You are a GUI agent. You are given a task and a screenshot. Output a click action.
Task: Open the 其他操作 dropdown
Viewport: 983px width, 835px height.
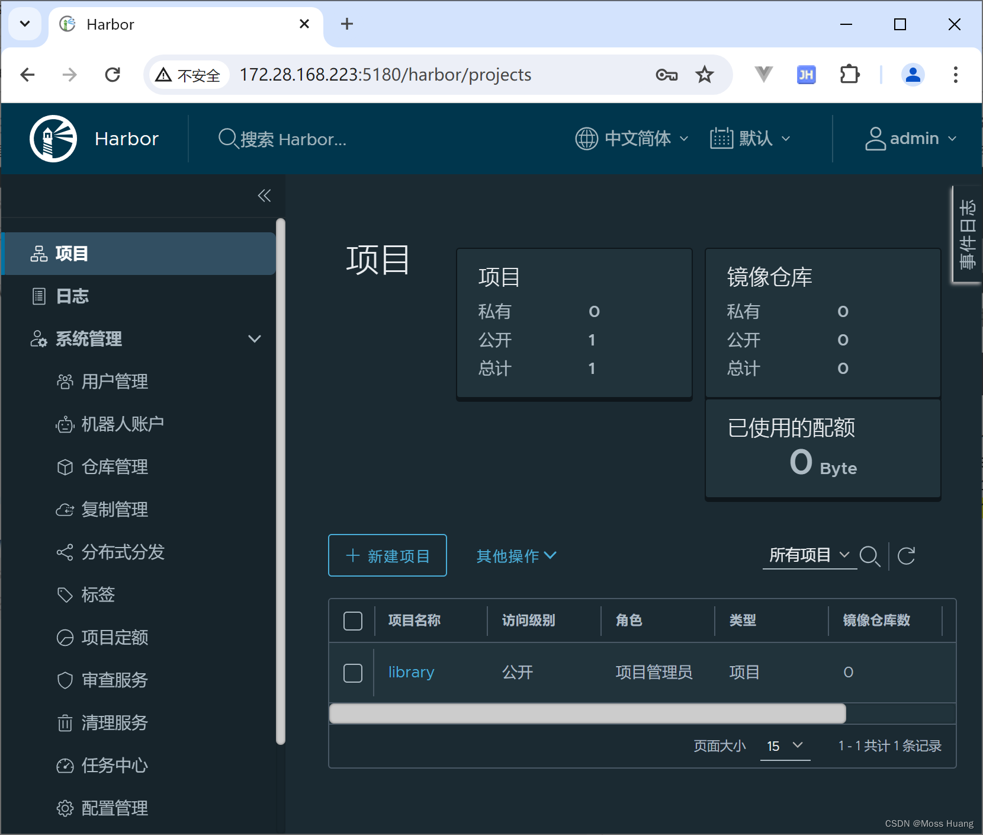click(516, 556)
